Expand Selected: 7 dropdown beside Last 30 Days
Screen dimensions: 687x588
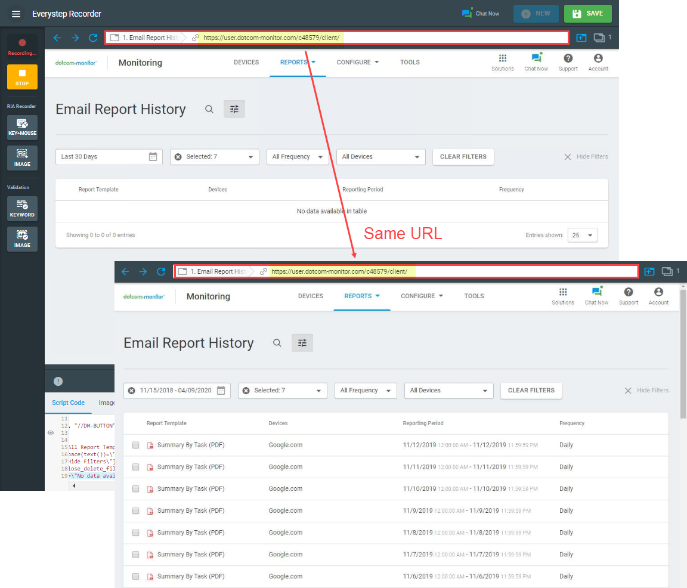[215, 157]
